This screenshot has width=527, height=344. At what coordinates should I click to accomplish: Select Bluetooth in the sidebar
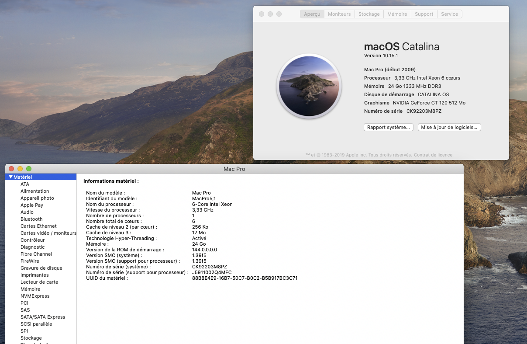click(31, 219)
